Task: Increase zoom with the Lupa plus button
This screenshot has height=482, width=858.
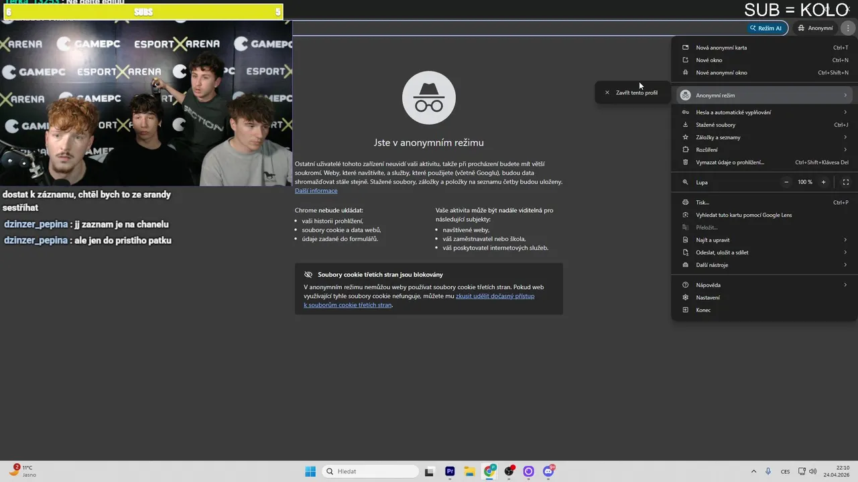Action: click(x=823, y=182)
